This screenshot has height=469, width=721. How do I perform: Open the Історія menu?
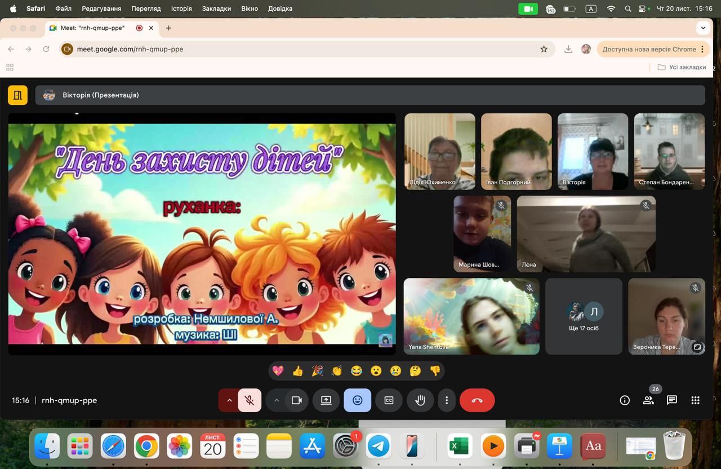coord(181,8)
